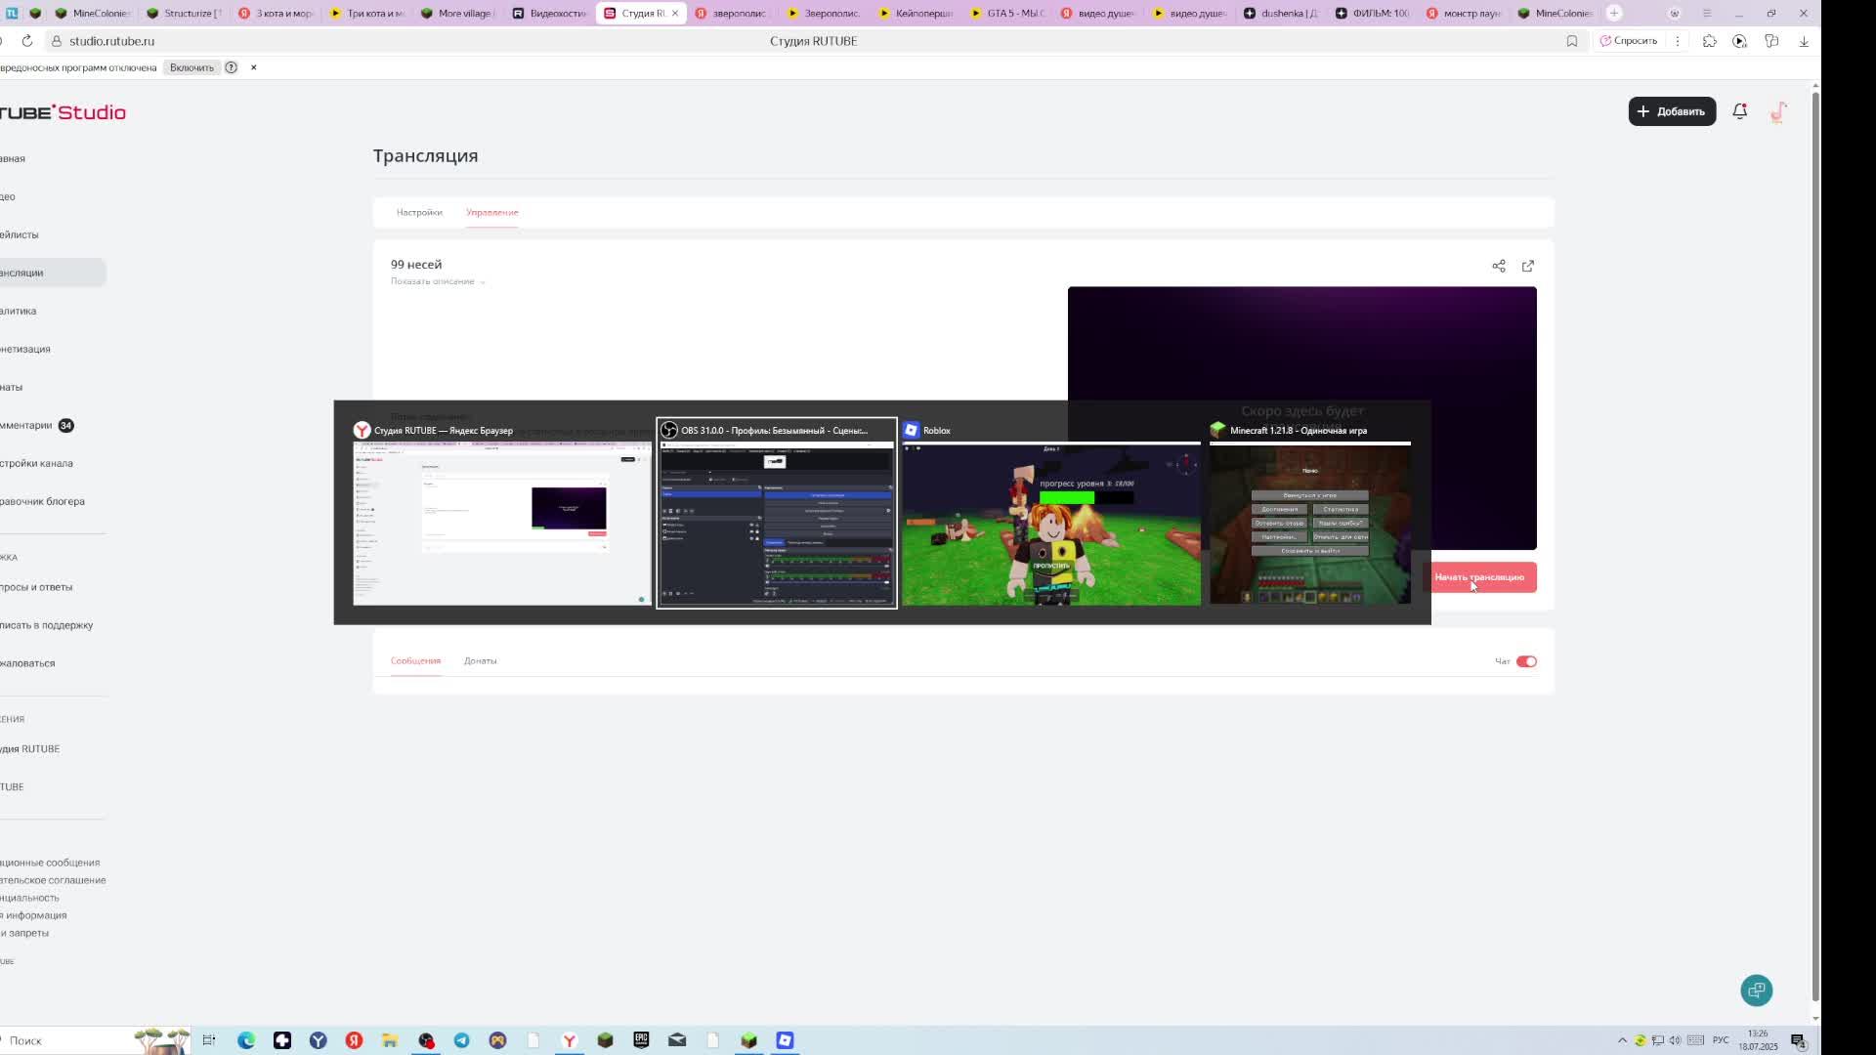
Task: Switch to the Настройки tab
Action: tap(419, 212)
